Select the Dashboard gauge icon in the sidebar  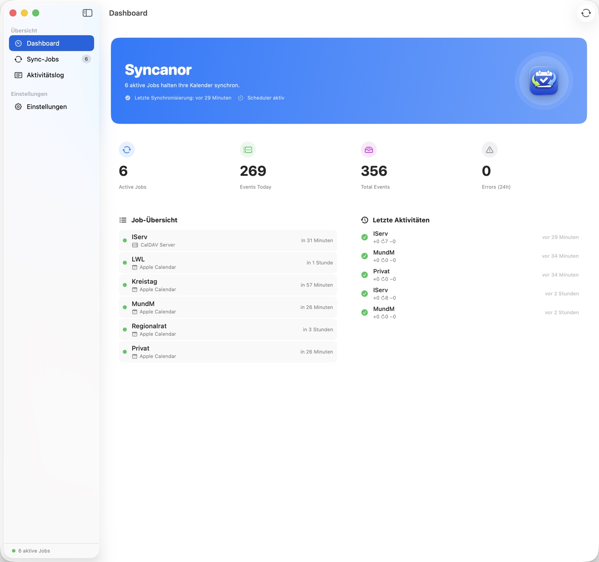[18, 43]
